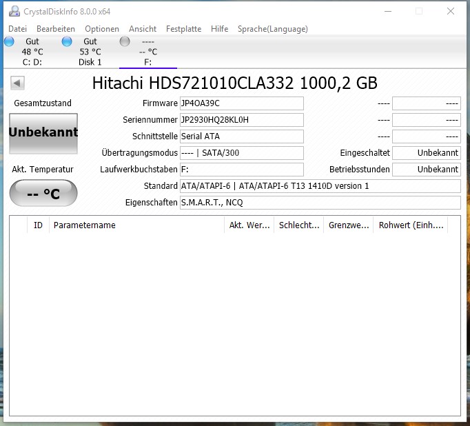Close the CrystalDiskInfo window
Screen dimensions: 470x426
[451, 12]
